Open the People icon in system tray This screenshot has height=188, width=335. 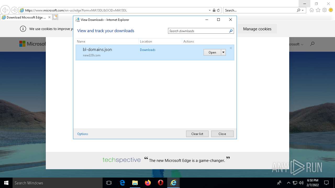pos(279,183)
